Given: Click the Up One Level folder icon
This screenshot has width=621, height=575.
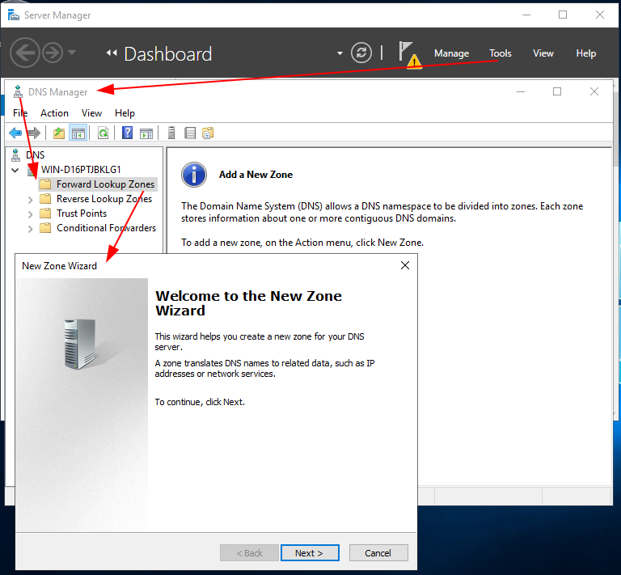Looking at the screenshot, I should tap(59, 133).
